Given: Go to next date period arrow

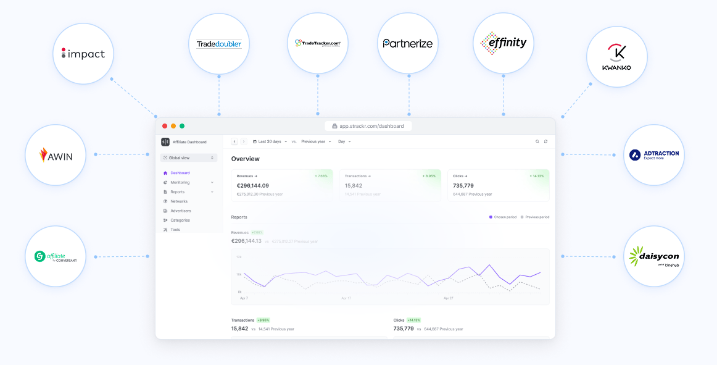Looking at the screenshot, I should (244, 141).
